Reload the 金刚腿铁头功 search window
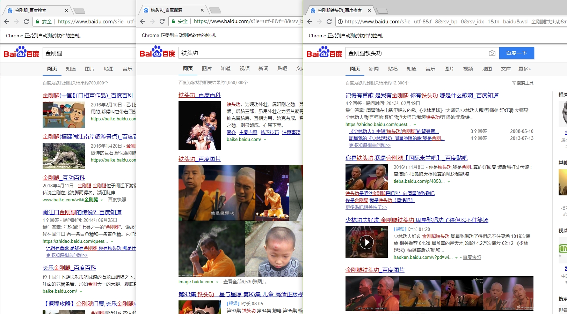Screen dimensions: 567x314 click(329, 22)
